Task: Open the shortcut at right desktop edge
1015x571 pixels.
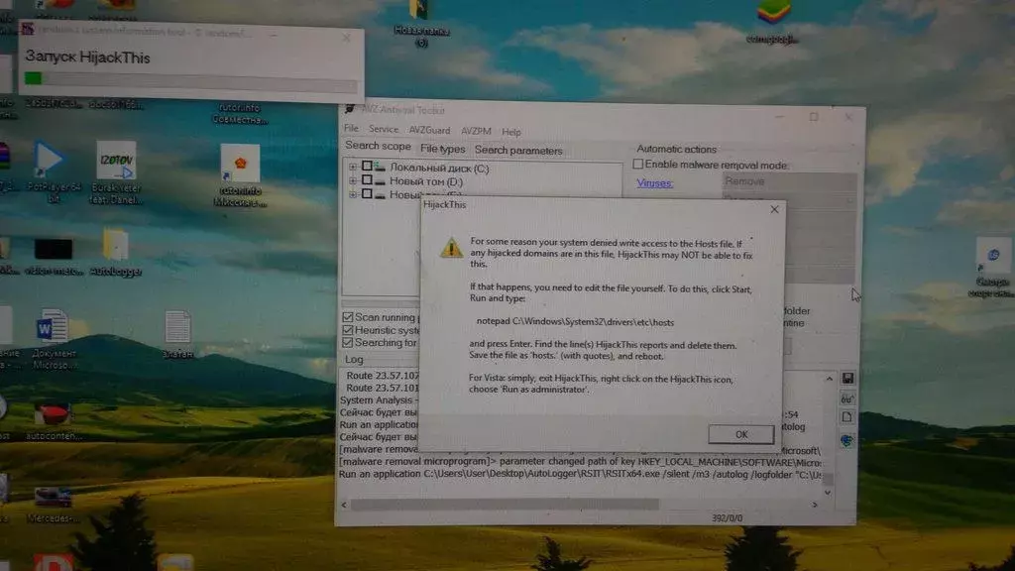Action: pyautogui.click(x=992, y=267)
